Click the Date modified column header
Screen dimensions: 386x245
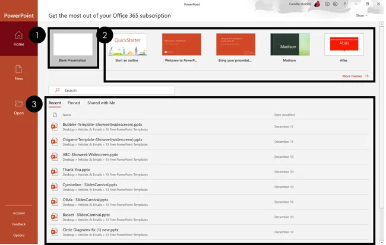tap(284, 115)
